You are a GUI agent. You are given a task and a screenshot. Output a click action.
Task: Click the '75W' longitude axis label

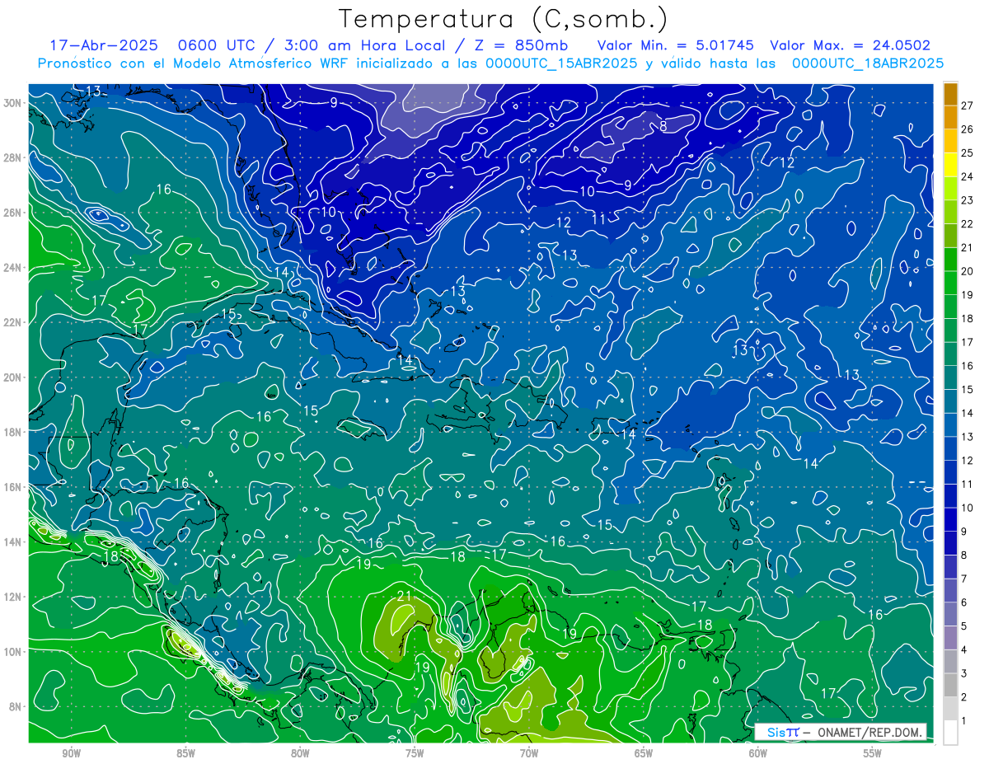click(x=415, y=754)
